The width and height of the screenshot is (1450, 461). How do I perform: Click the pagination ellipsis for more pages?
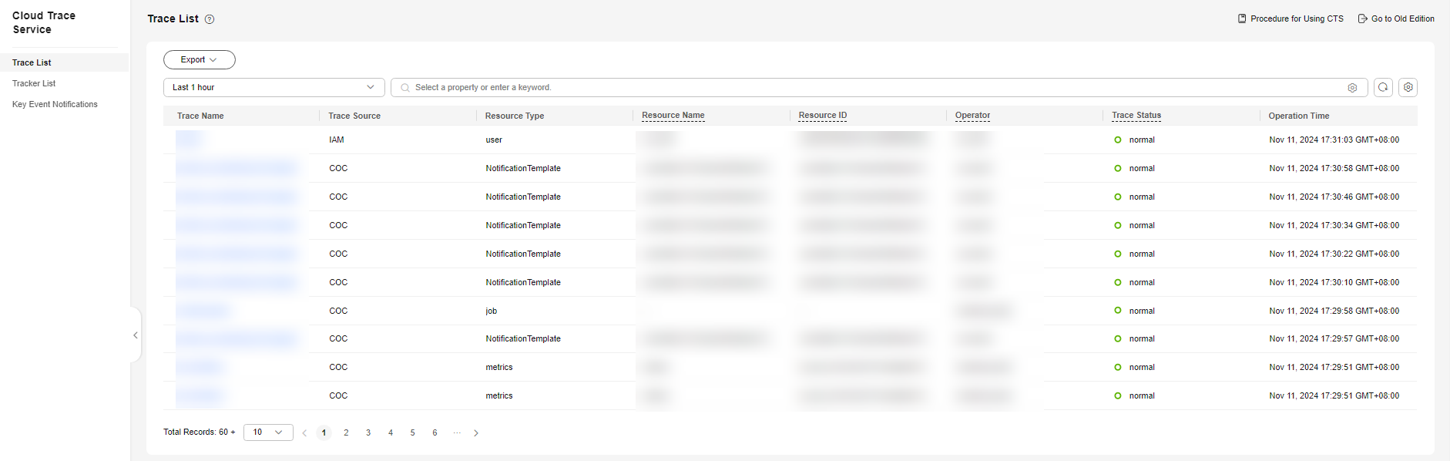point(457,432)
